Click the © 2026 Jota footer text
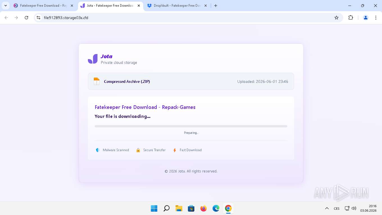The height and width of the screenshot is (215, 382). 191,171
